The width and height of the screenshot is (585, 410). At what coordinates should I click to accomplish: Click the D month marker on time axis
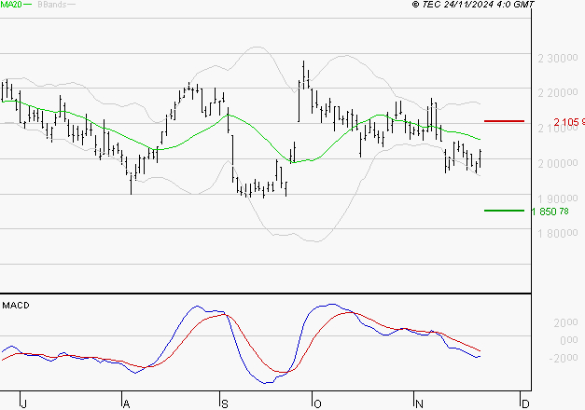click(525, 403)
